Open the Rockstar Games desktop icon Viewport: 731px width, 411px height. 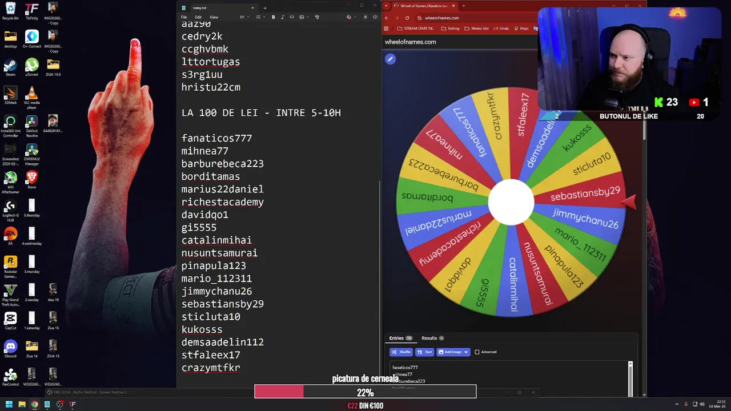10,267
